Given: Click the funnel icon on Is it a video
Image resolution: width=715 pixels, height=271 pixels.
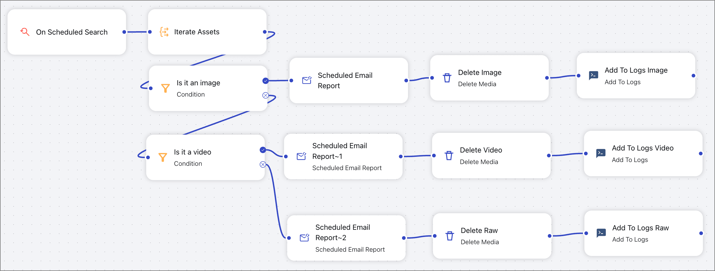Looking at the screenshot, I should pos(163,157).
